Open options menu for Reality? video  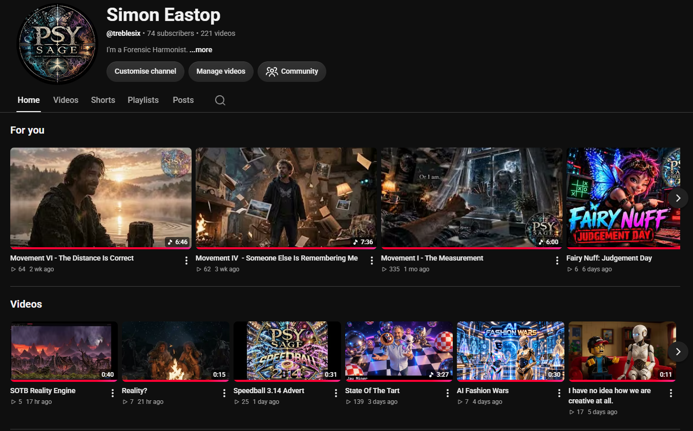pyautogui.click(x=224, y=393)
